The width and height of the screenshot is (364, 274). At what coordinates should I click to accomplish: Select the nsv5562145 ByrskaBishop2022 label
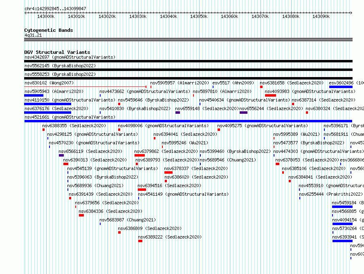[x=60, y=66]
